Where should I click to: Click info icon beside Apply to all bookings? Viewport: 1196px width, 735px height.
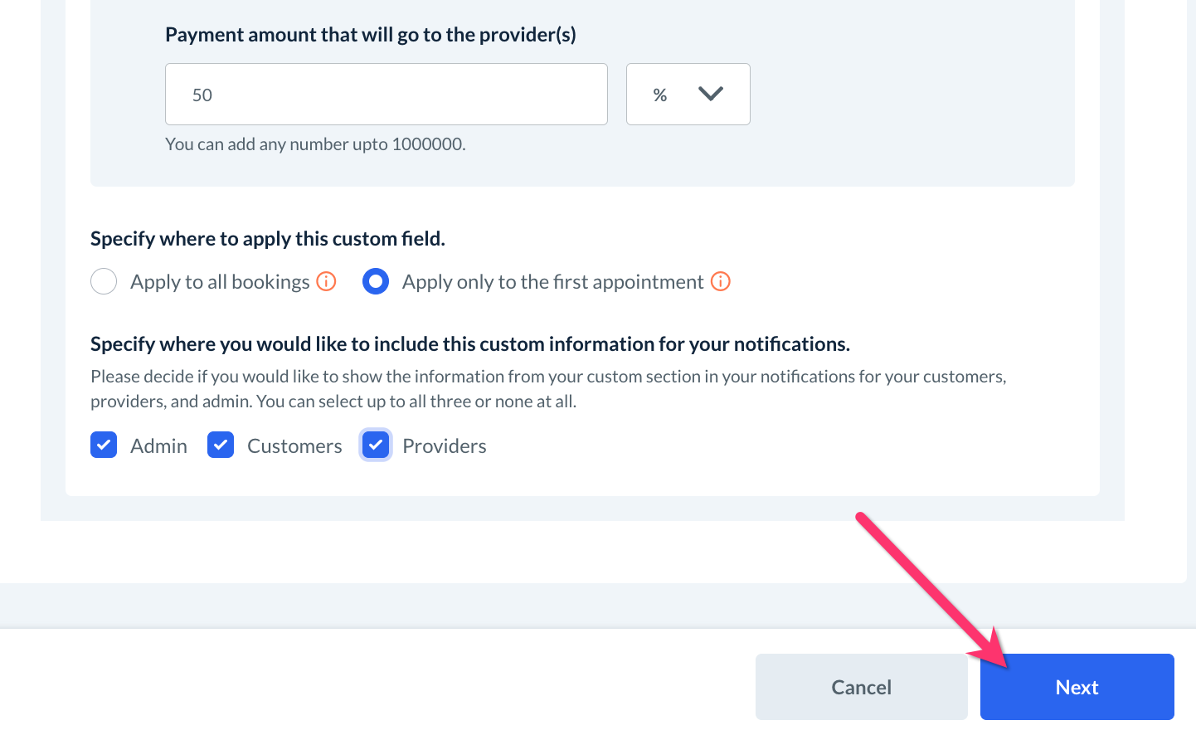click(327, 281)
